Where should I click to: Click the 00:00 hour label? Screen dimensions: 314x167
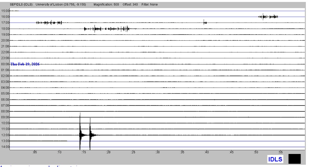point(5,64)
